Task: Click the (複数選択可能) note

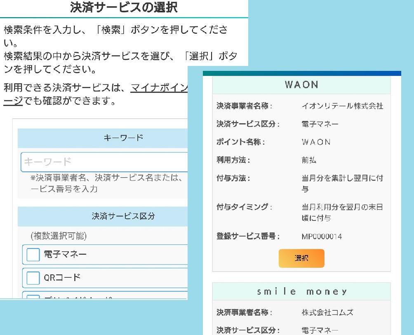Action: tap(59, 236)
